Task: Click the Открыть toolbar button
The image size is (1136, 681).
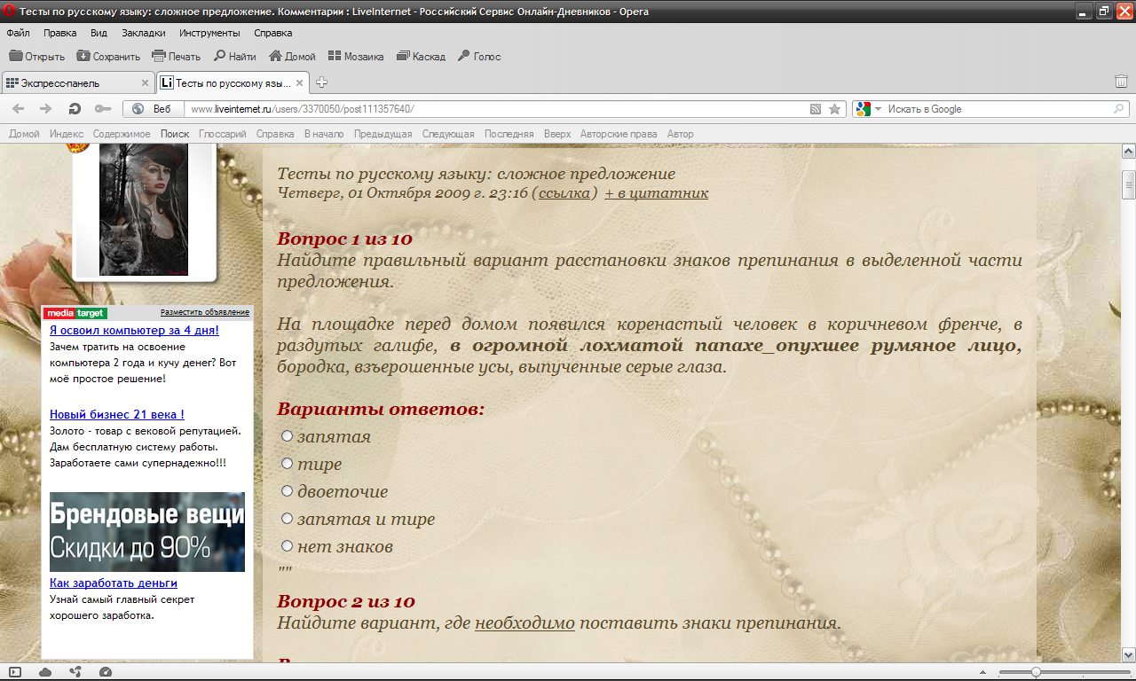Action: [x=36, y=56]
